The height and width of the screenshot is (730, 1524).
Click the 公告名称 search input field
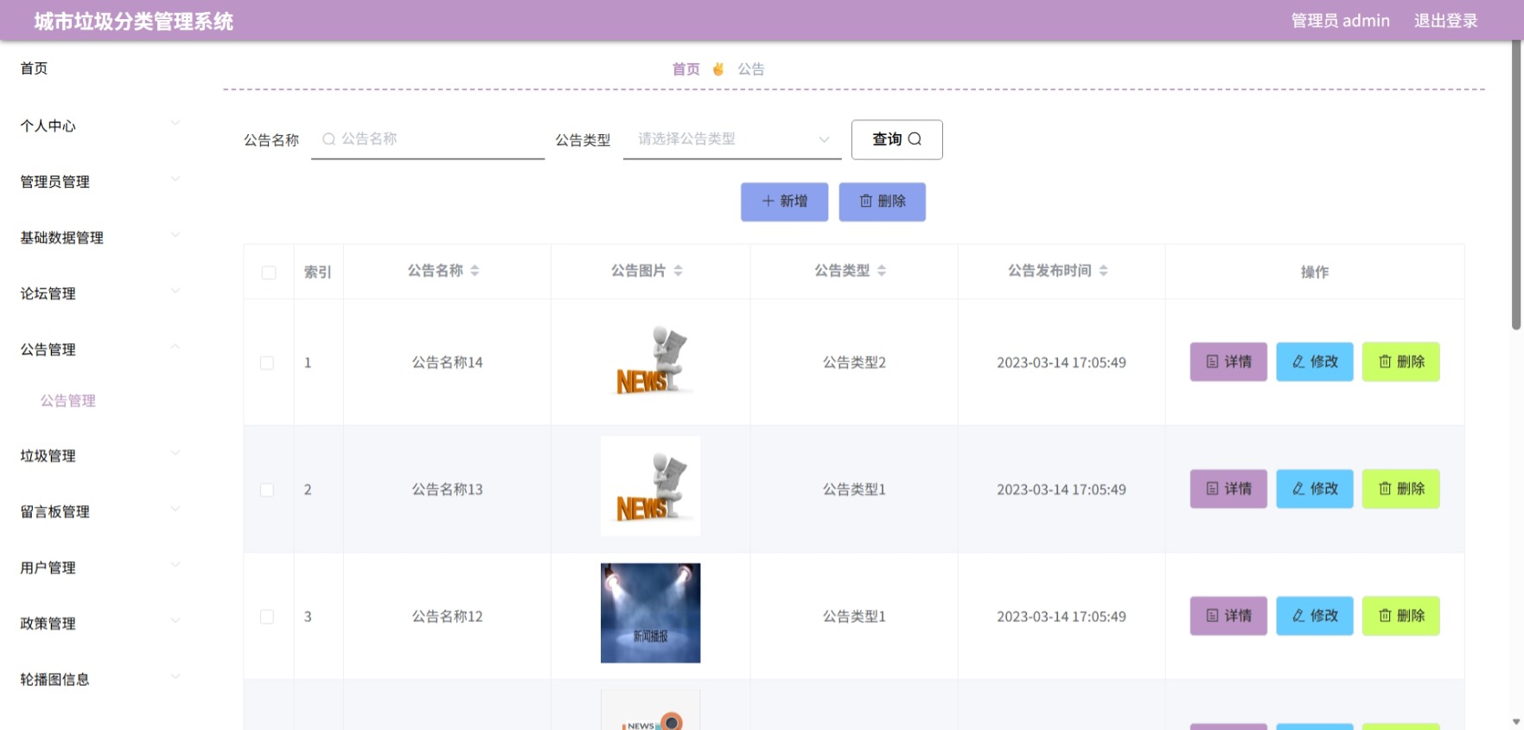(428, 139)
